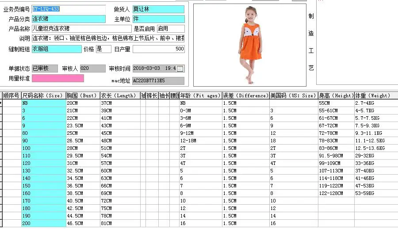This screenshot has width=398, height=229.
Task: Click bust cell 28CM
Action: [x=83, y=148]
